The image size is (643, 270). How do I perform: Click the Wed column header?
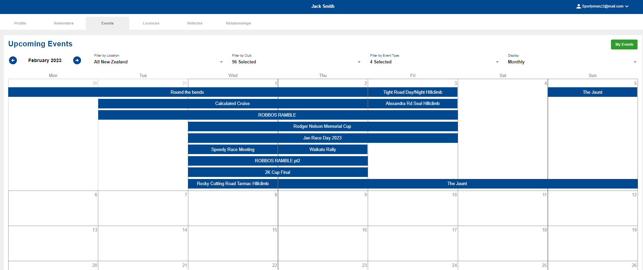coord(233,75)
